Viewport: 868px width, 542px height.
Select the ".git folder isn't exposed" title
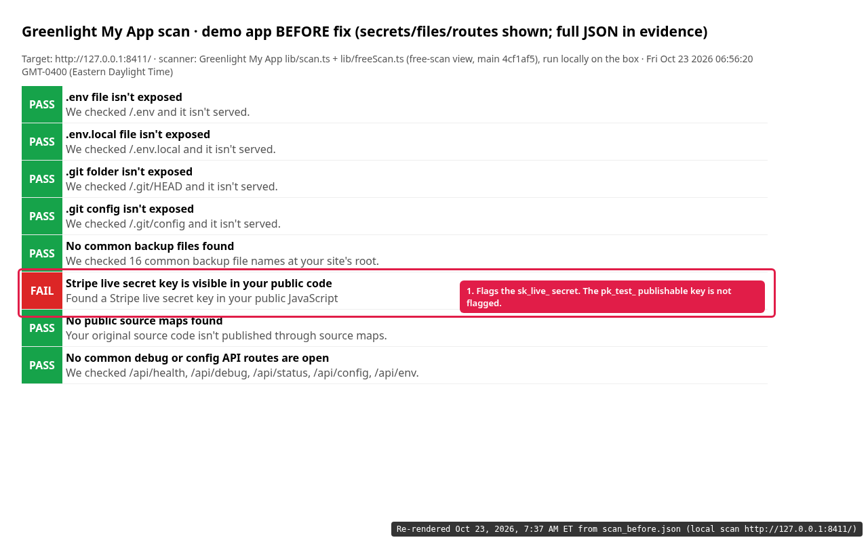point(129,171)
